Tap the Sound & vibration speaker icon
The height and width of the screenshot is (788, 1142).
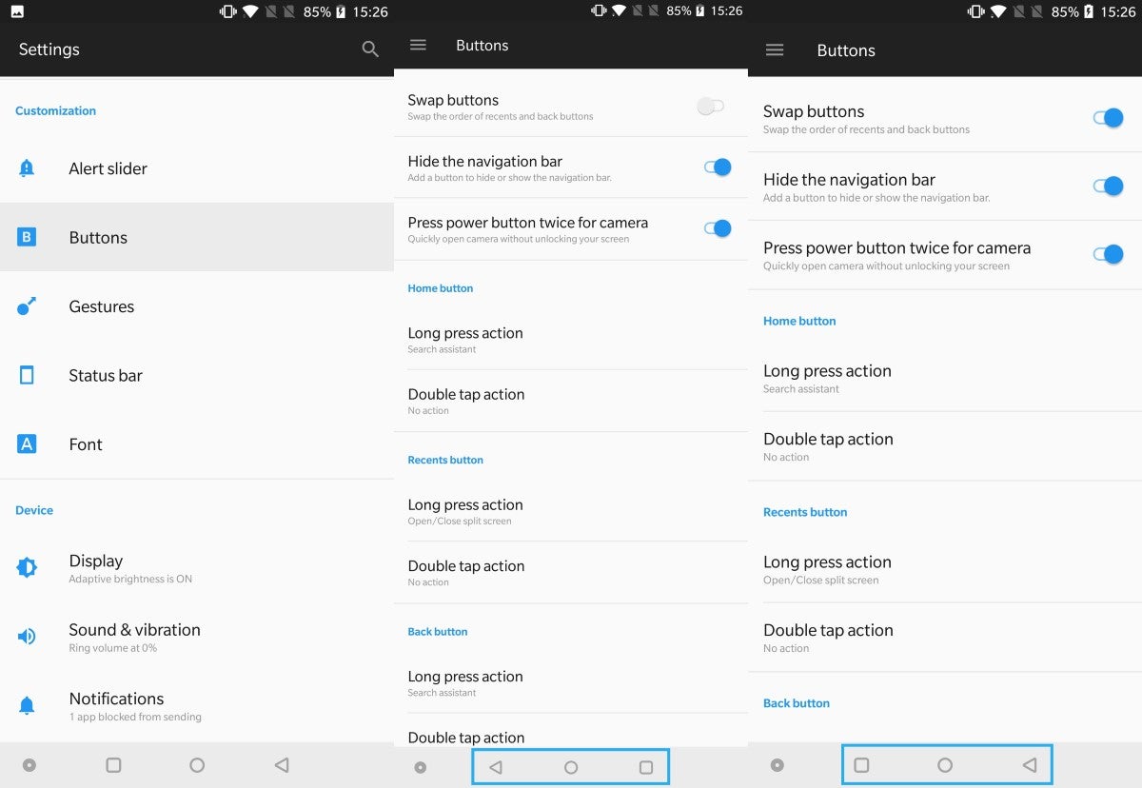coord(27,637)
